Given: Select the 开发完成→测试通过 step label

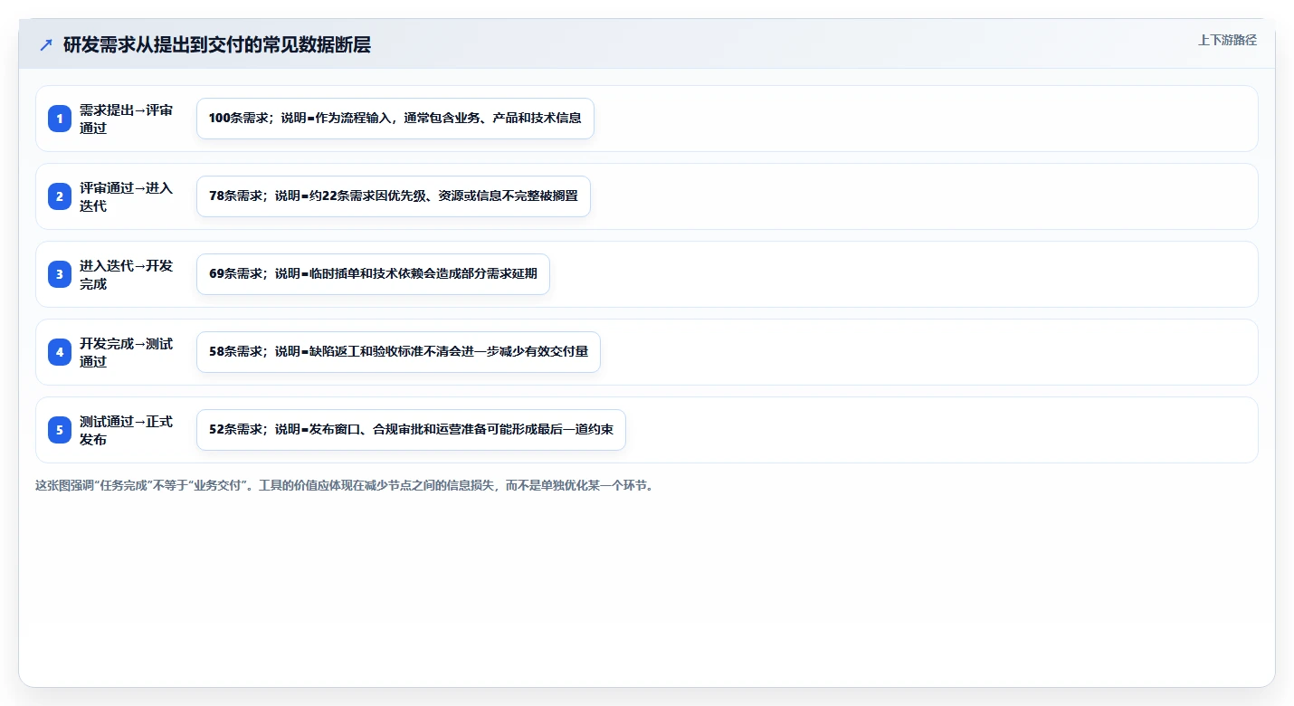Looking at the screenshot, I should click(126, 352).
